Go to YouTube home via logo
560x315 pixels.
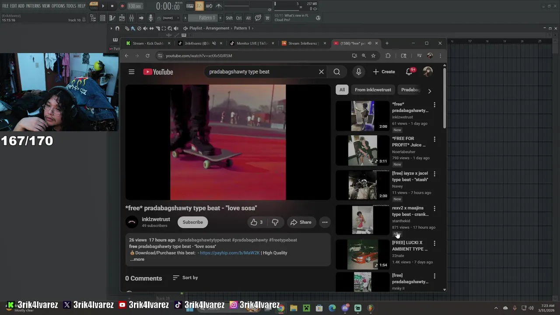(158, 72)
